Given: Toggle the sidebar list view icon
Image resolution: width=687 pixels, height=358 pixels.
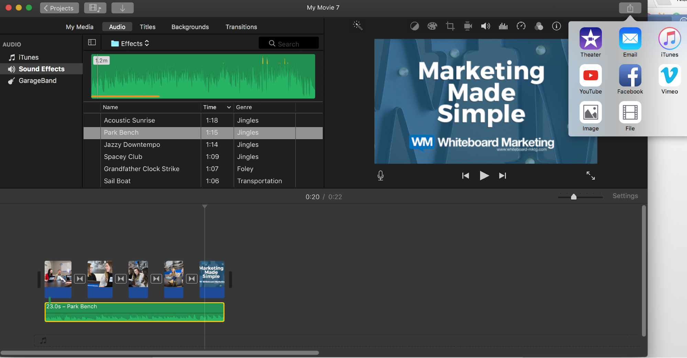Looking at the screenshot, I should 92,42.
